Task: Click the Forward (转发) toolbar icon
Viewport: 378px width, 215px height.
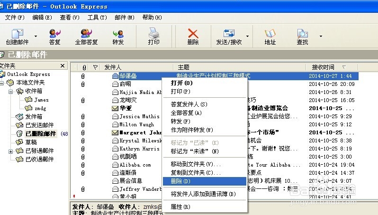Action: [x=118, y=33]
